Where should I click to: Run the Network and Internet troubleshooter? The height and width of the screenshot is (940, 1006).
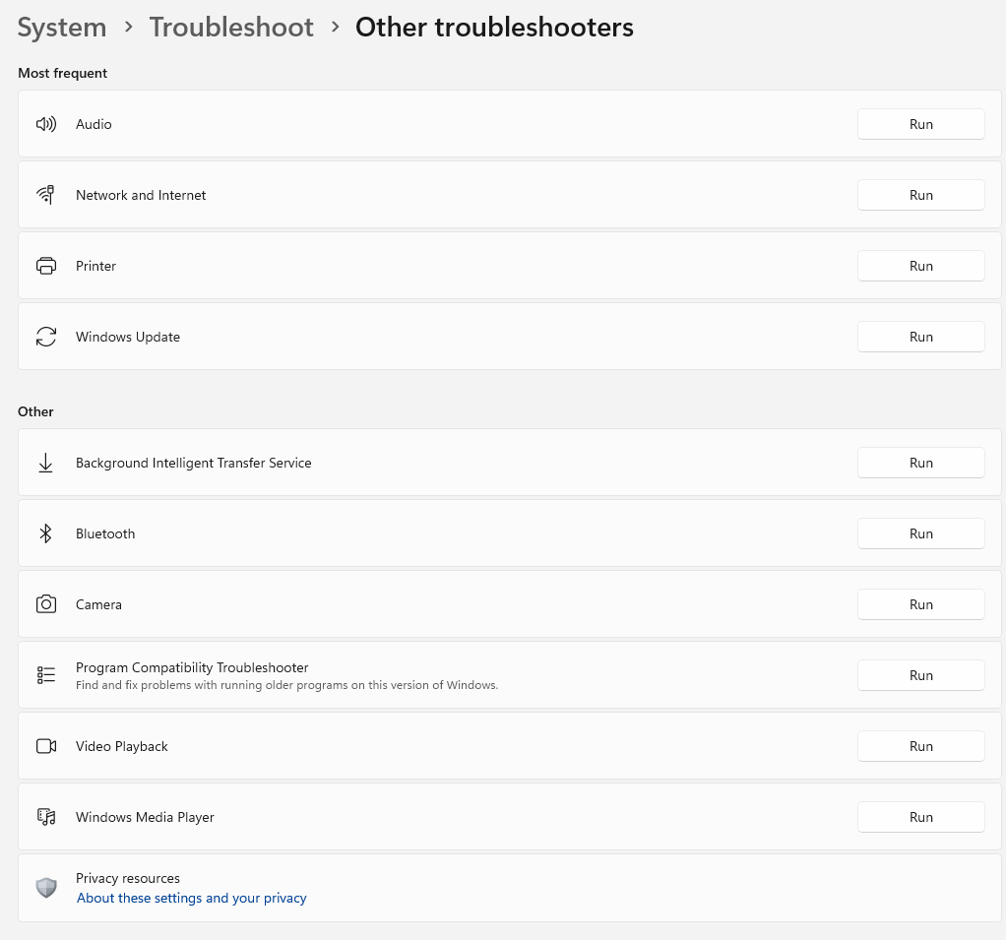[x=920, y=195]
